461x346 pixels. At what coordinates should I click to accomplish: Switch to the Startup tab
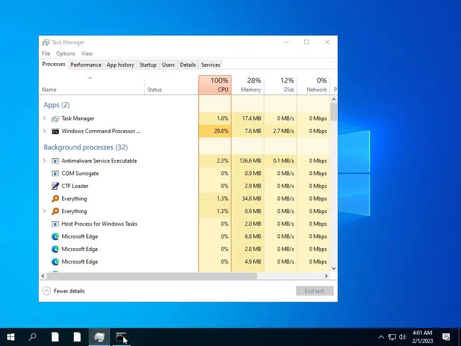tap(148, 65)
